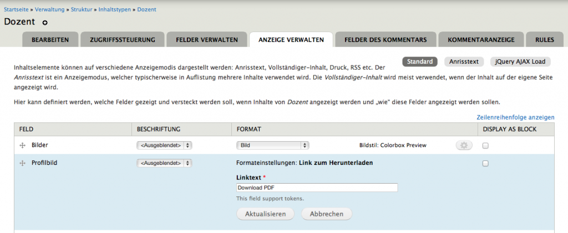The height and width of the screenshot is (233, 568).
Task: Select the Anrisstext display mode
Action: pos(464,62)
